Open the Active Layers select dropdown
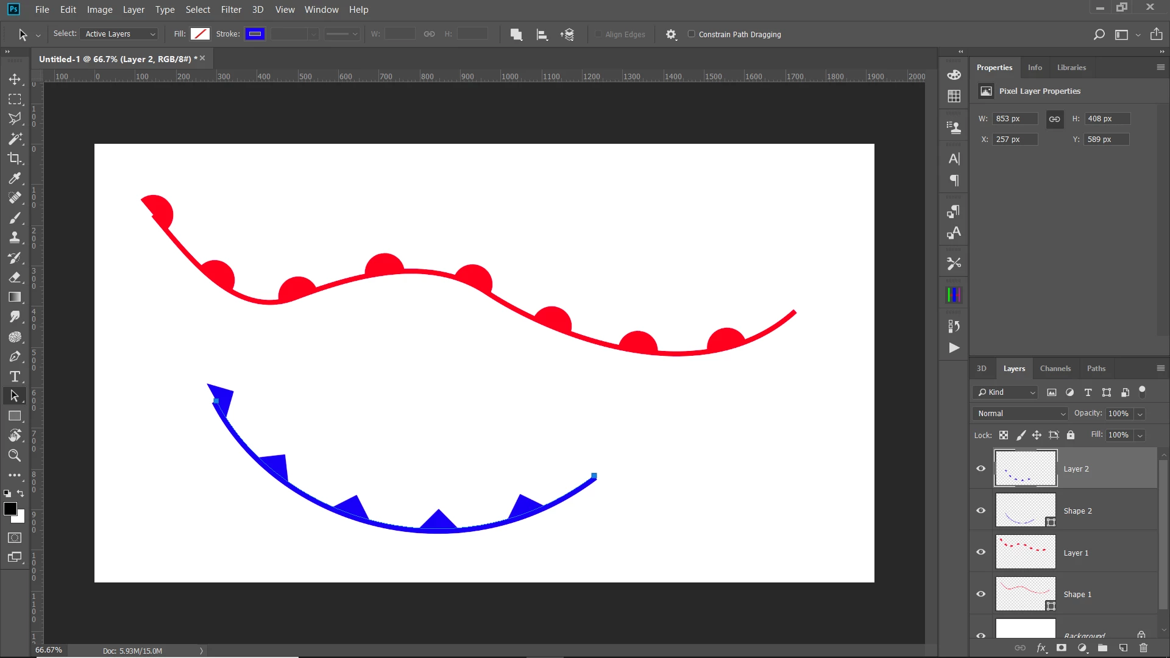Image resolution: width=1170 pixels, height=658 pixels. click(119, 34)
